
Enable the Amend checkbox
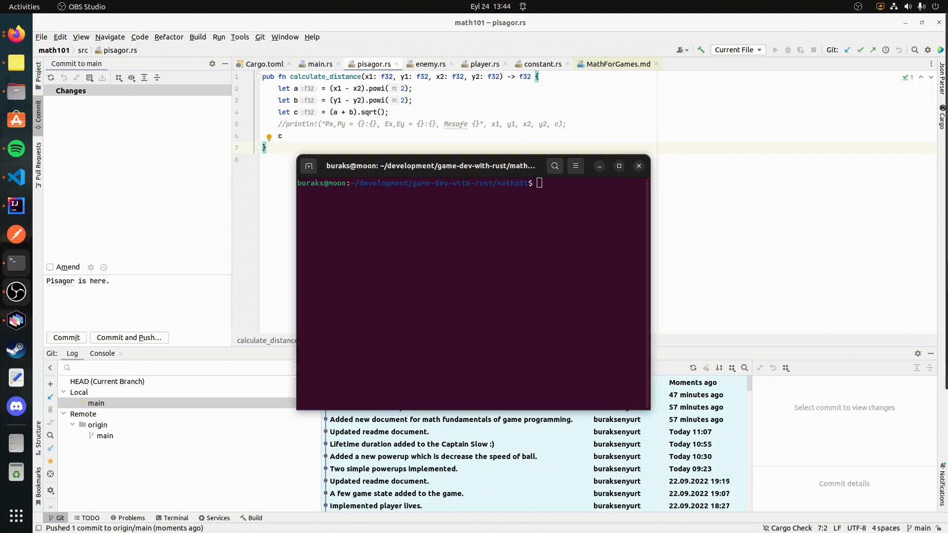50,267
